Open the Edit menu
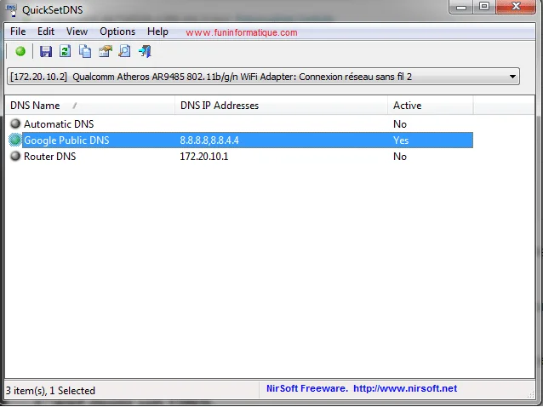This screenshot has height=407, width=543. pyautogui.click(x=46, y=32)
